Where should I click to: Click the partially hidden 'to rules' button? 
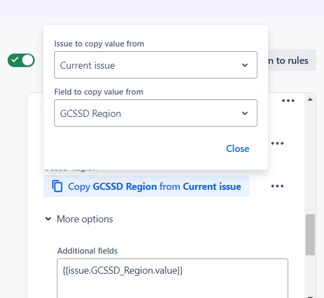click(x=292, y=60)
